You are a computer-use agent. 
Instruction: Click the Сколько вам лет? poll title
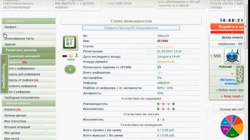point(232,110)
